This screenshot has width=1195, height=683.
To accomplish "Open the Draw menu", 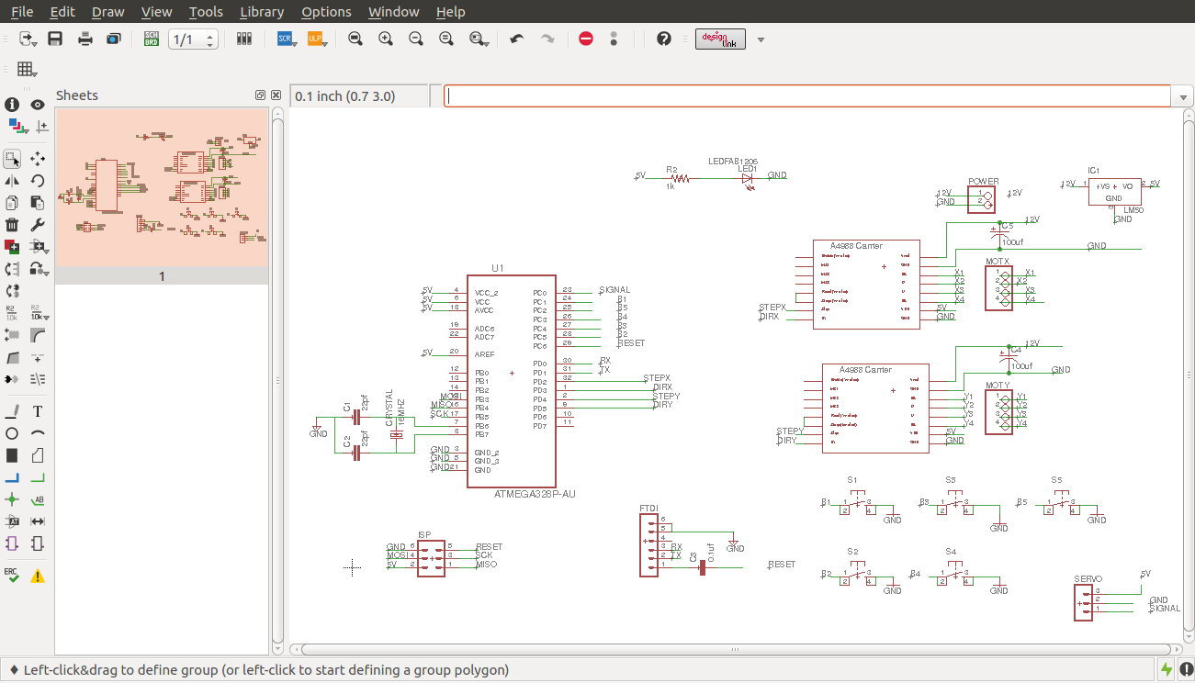I will point(108,12).
